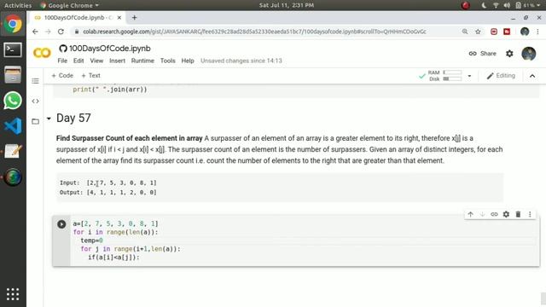The height and width of the screenshot is (307, 546).
Task: Copy link to cell icon
Action: point(494,214)
